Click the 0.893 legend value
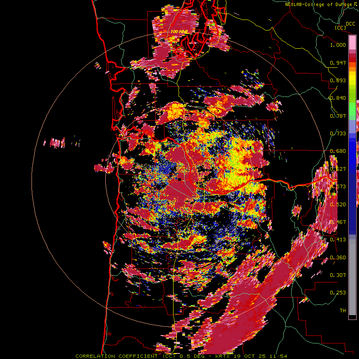This screenshot has width=359, height=359. [x=338, y=80]
